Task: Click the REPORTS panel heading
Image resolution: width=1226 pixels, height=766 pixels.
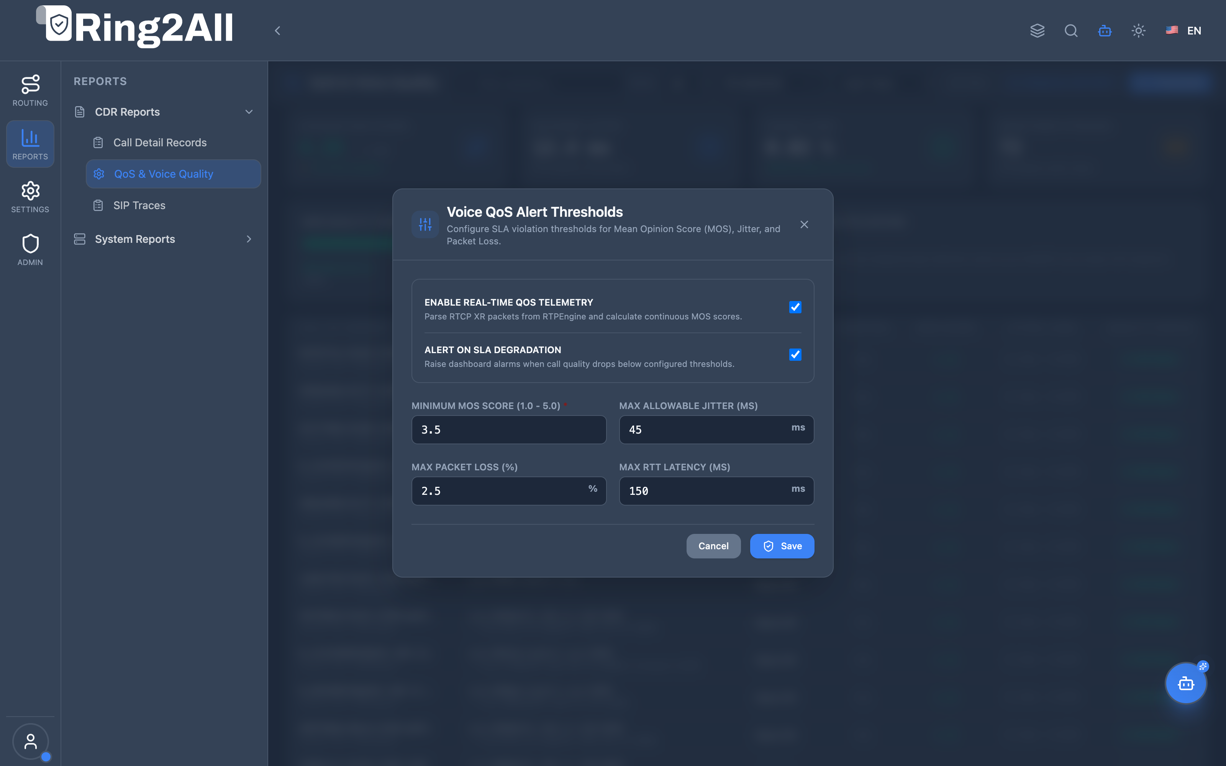Action: click(100, 82)
